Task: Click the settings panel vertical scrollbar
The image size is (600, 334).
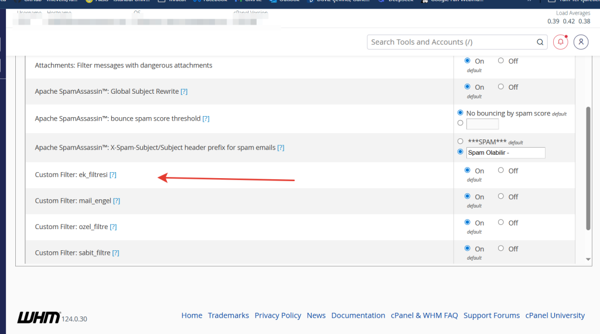Action: (588, 168)
